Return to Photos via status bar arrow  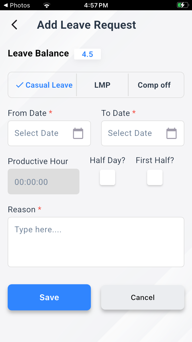click(5, 5)
